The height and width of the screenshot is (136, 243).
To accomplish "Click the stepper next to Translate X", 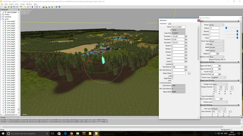I will [186, 36].
